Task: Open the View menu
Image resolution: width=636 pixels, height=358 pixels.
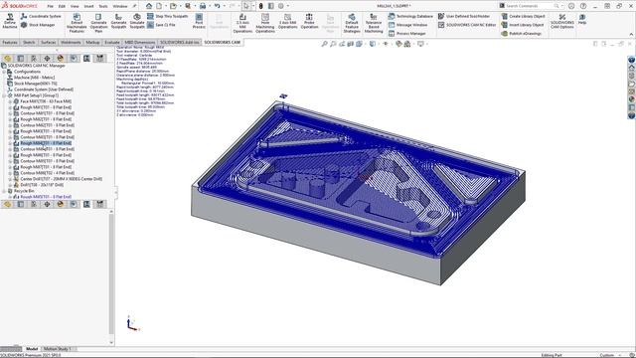Action: pos(75,6)
